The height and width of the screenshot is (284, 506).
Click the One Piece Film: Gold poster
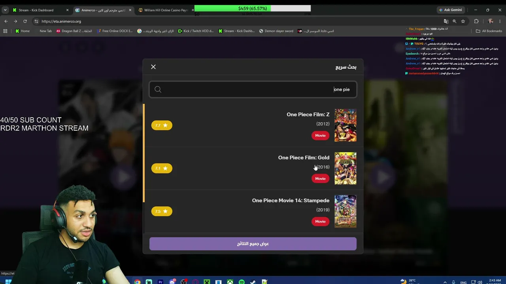[x=346, y=168]
